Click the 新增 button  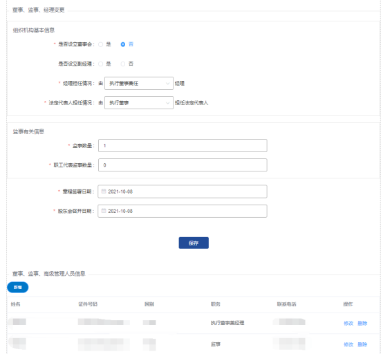pyautogui.click(x=17, y=288)
